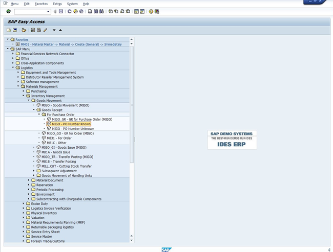Go to Last Page icon

(x=128, y=11)
